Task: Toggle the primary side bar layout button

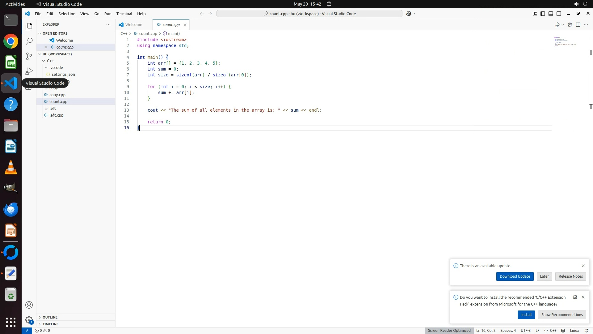Action: (543, 14)
